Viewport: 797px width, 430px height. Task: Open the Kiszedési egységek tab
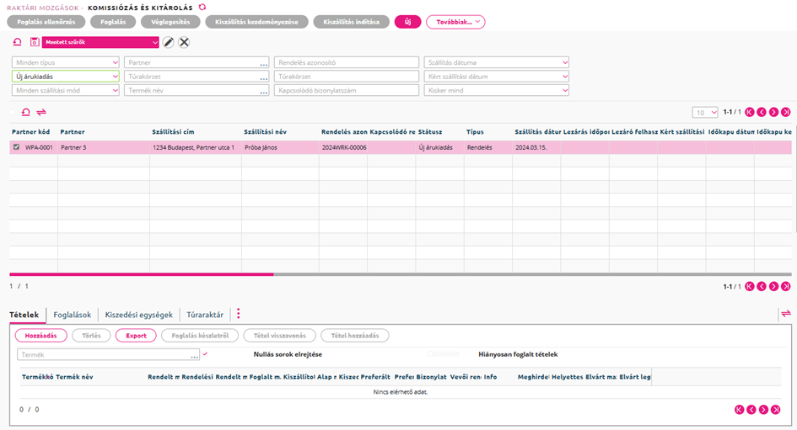pos(139,315)
